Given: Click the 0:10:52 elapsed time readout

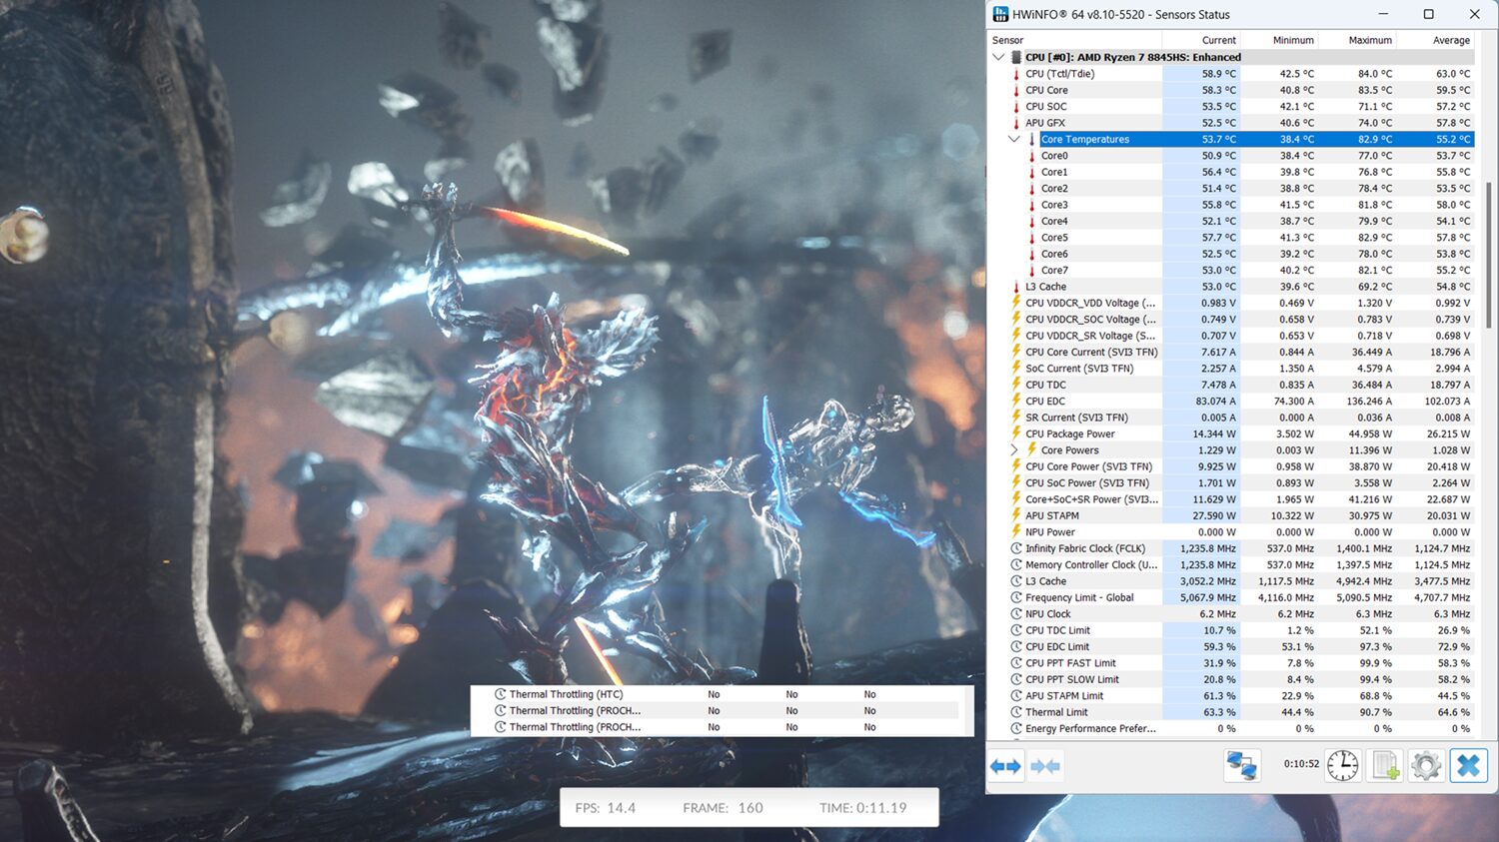Looking at the screenshot, I should (1301, 764).
